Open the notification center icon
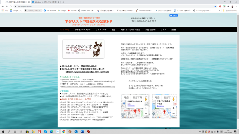This screenshot has height=134, width=239. (x=235, y=131)
